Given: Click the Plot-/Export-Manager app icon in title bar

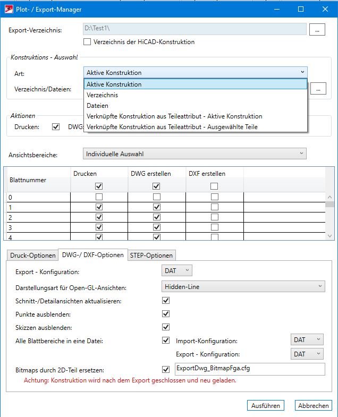Looking at the screenshot, I should (9, 9).
